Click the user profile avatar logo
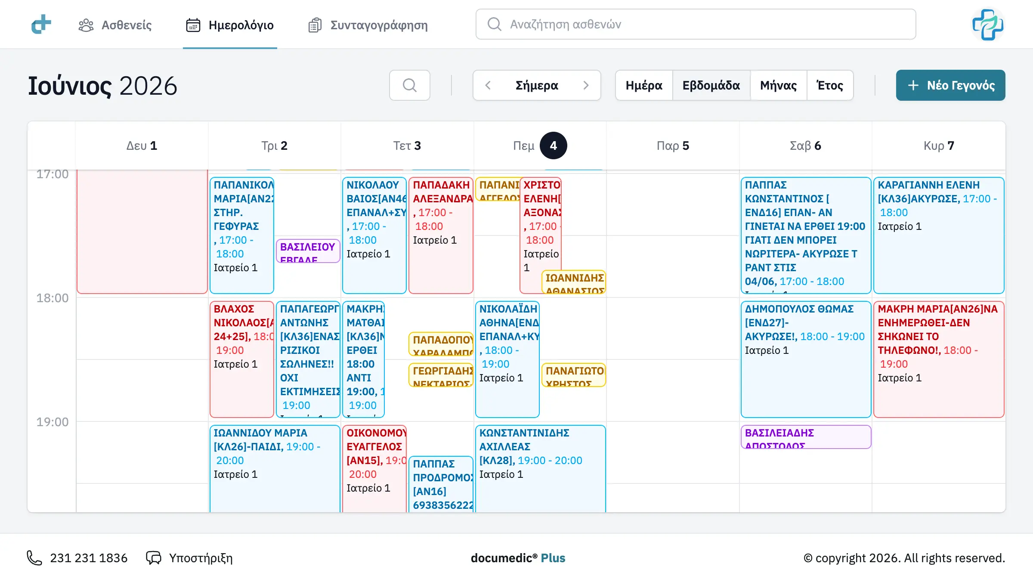This screenshot has width=1033, height=582. point(988,25)
